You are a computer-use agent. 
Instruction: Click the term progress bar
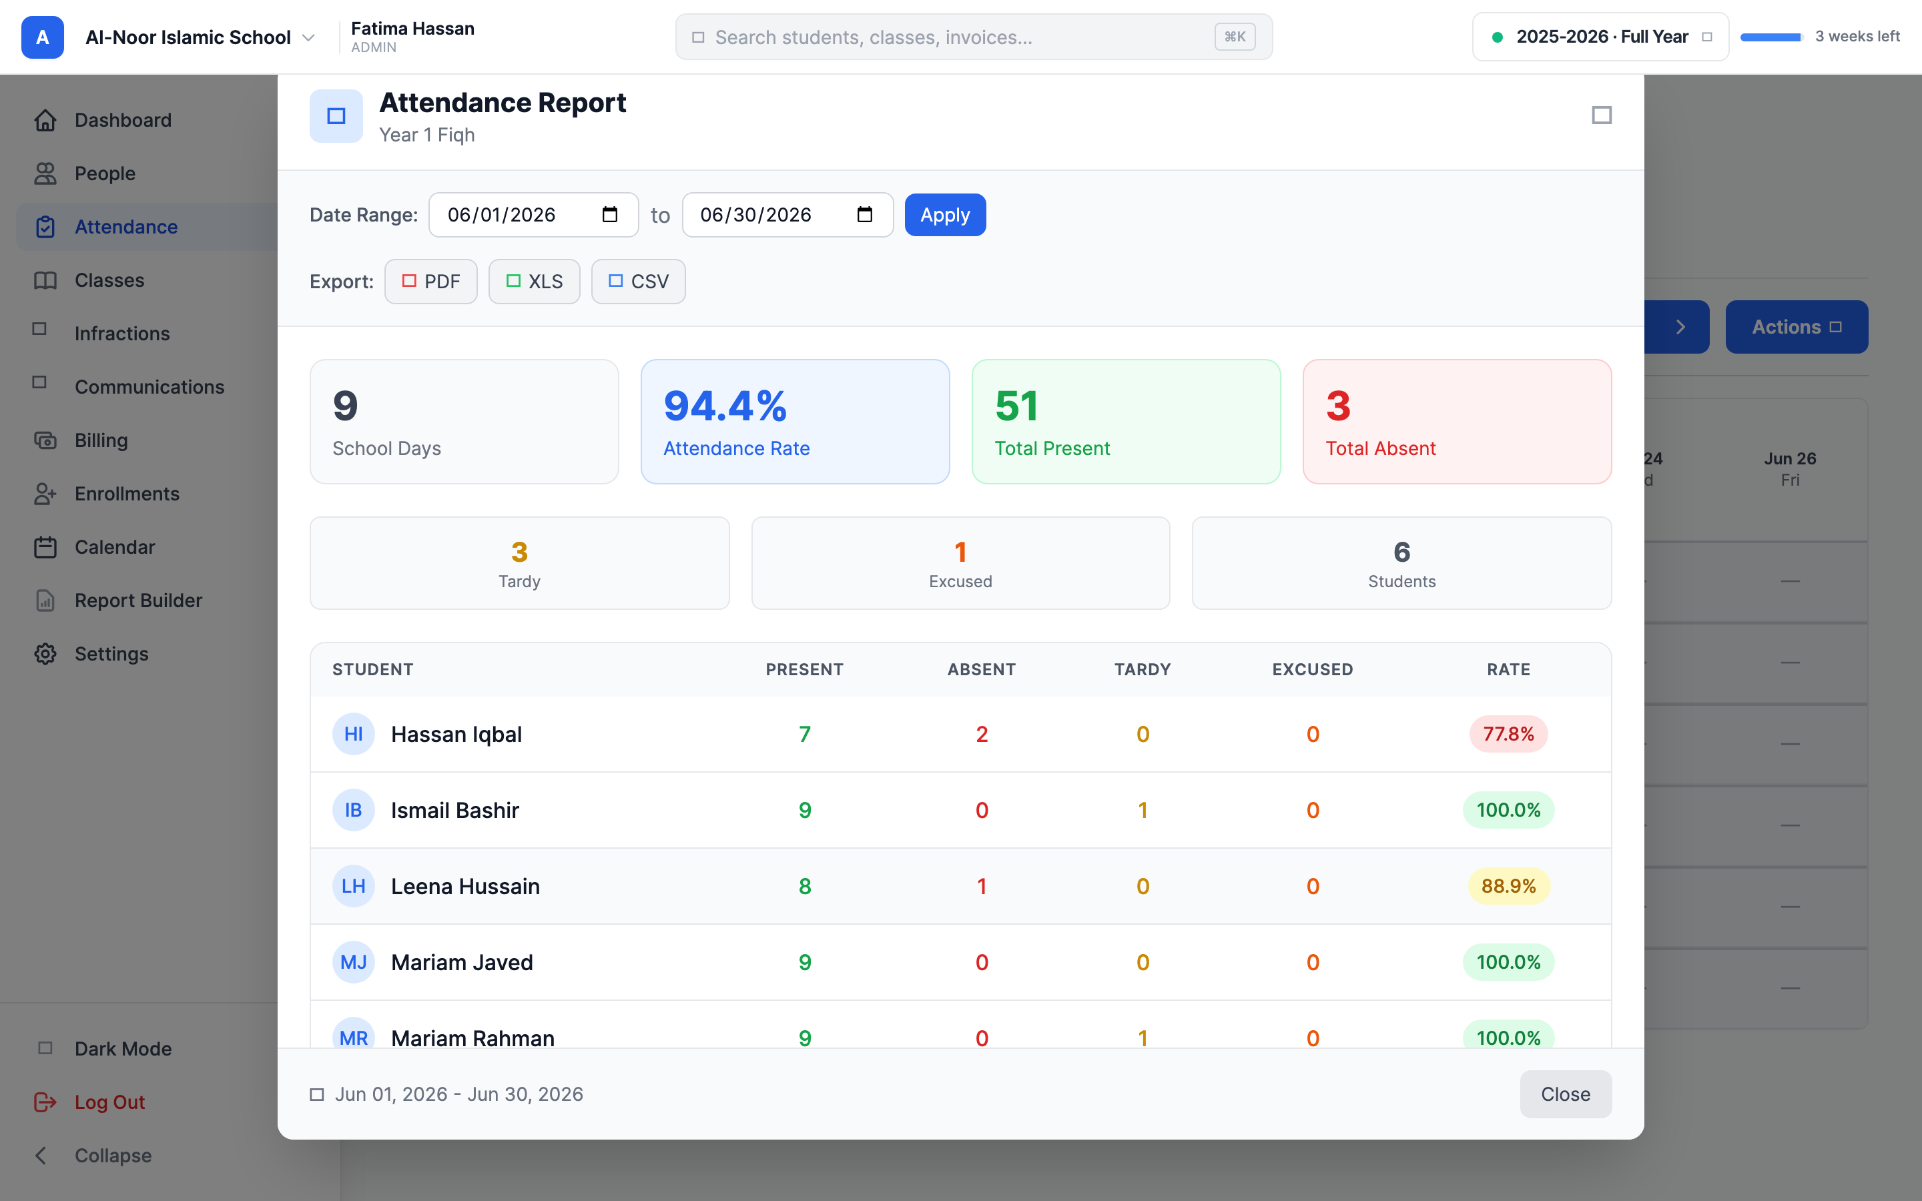1771,37
